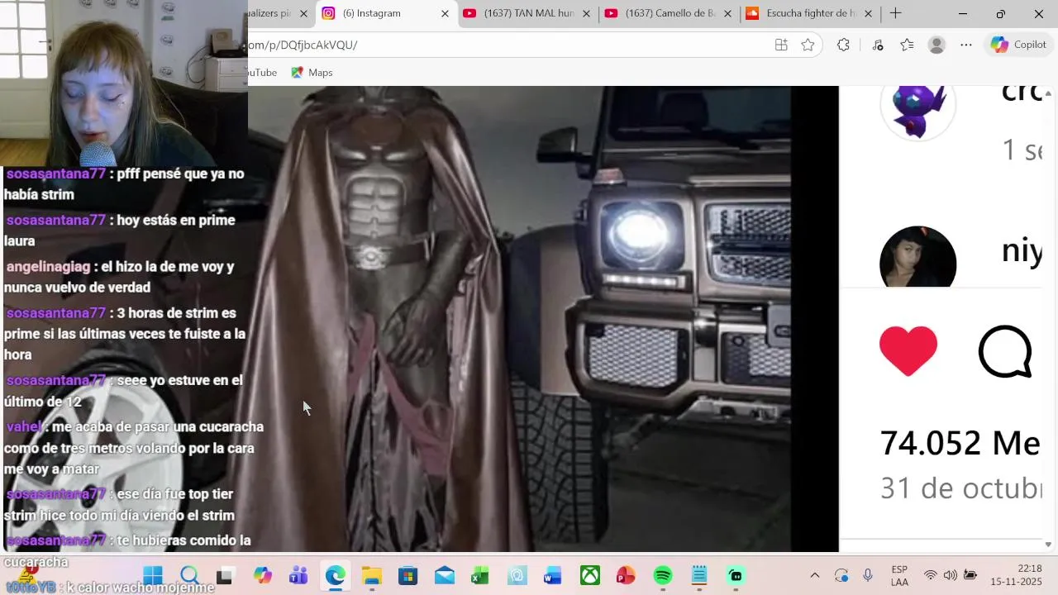Open File Explorer from the taskbar

(371, 575)
